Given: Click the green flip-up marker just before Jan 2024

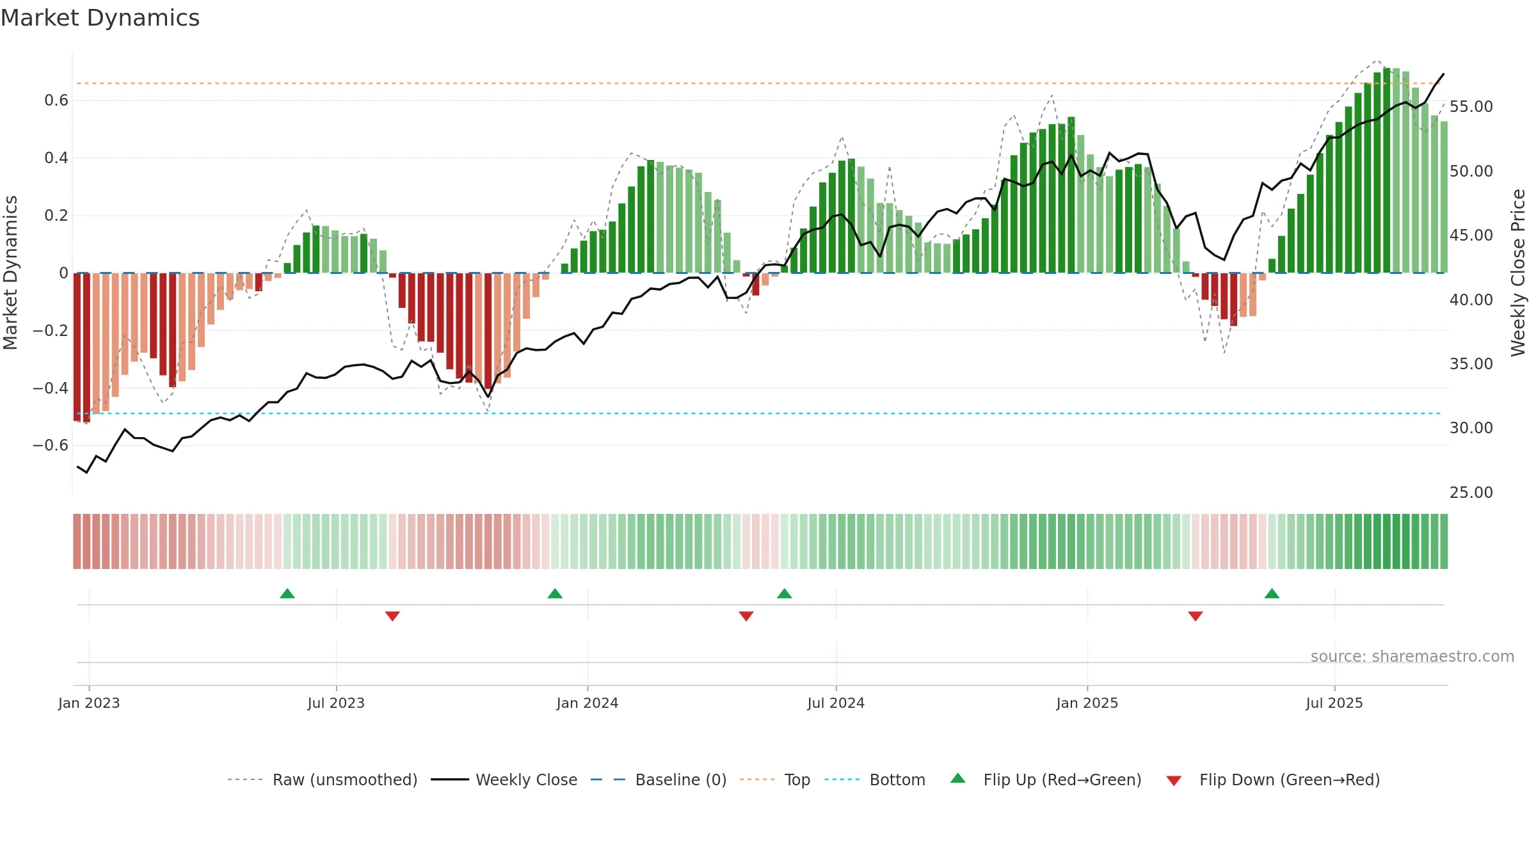Looking at the screenshot, I should point(555,593).
